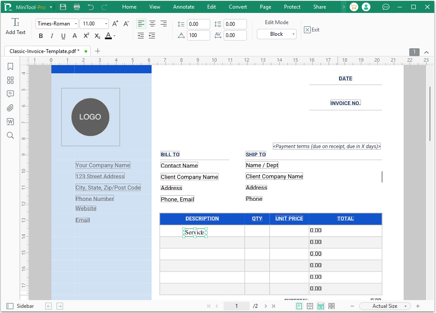
Task: Undo the last edit
Action: 91,6
